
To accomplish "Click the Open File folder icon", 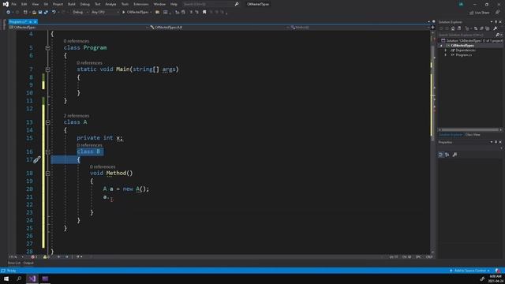I will [34, 13].
